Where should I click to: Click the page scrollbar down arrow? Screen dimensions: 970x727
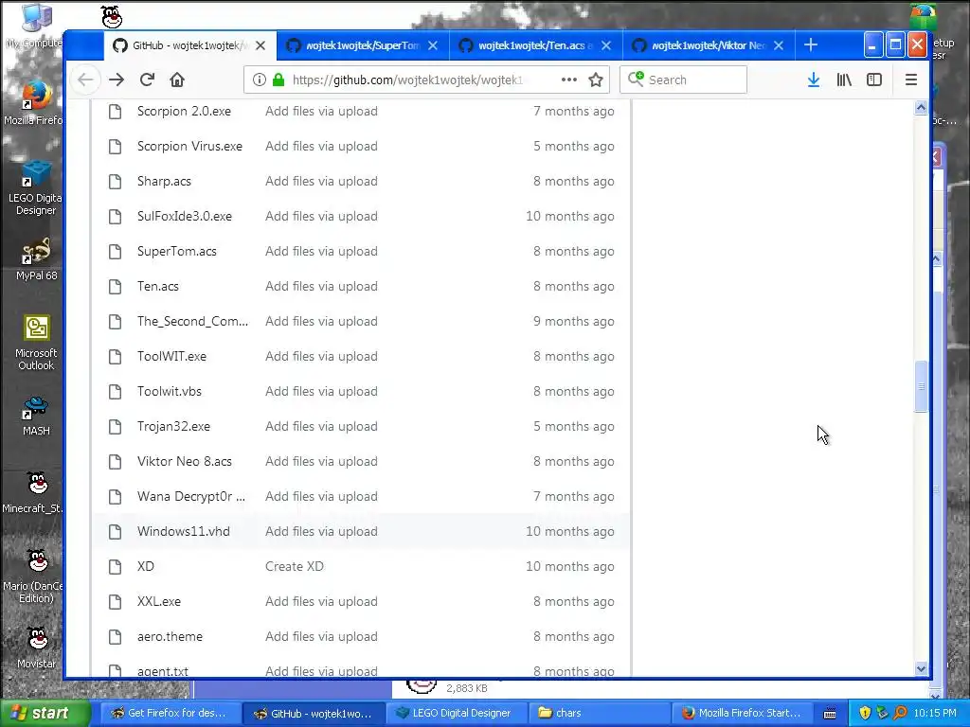(921, 668)
